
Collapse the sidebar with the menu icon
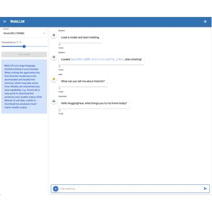coord(5,22)
